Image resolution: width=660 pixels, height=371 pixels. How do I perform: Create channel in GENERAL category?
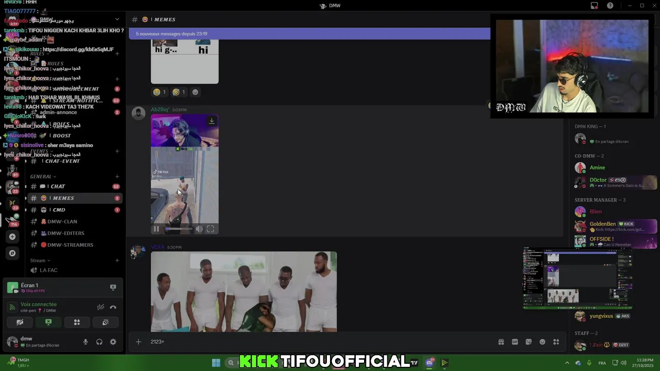tap(117, 177)
